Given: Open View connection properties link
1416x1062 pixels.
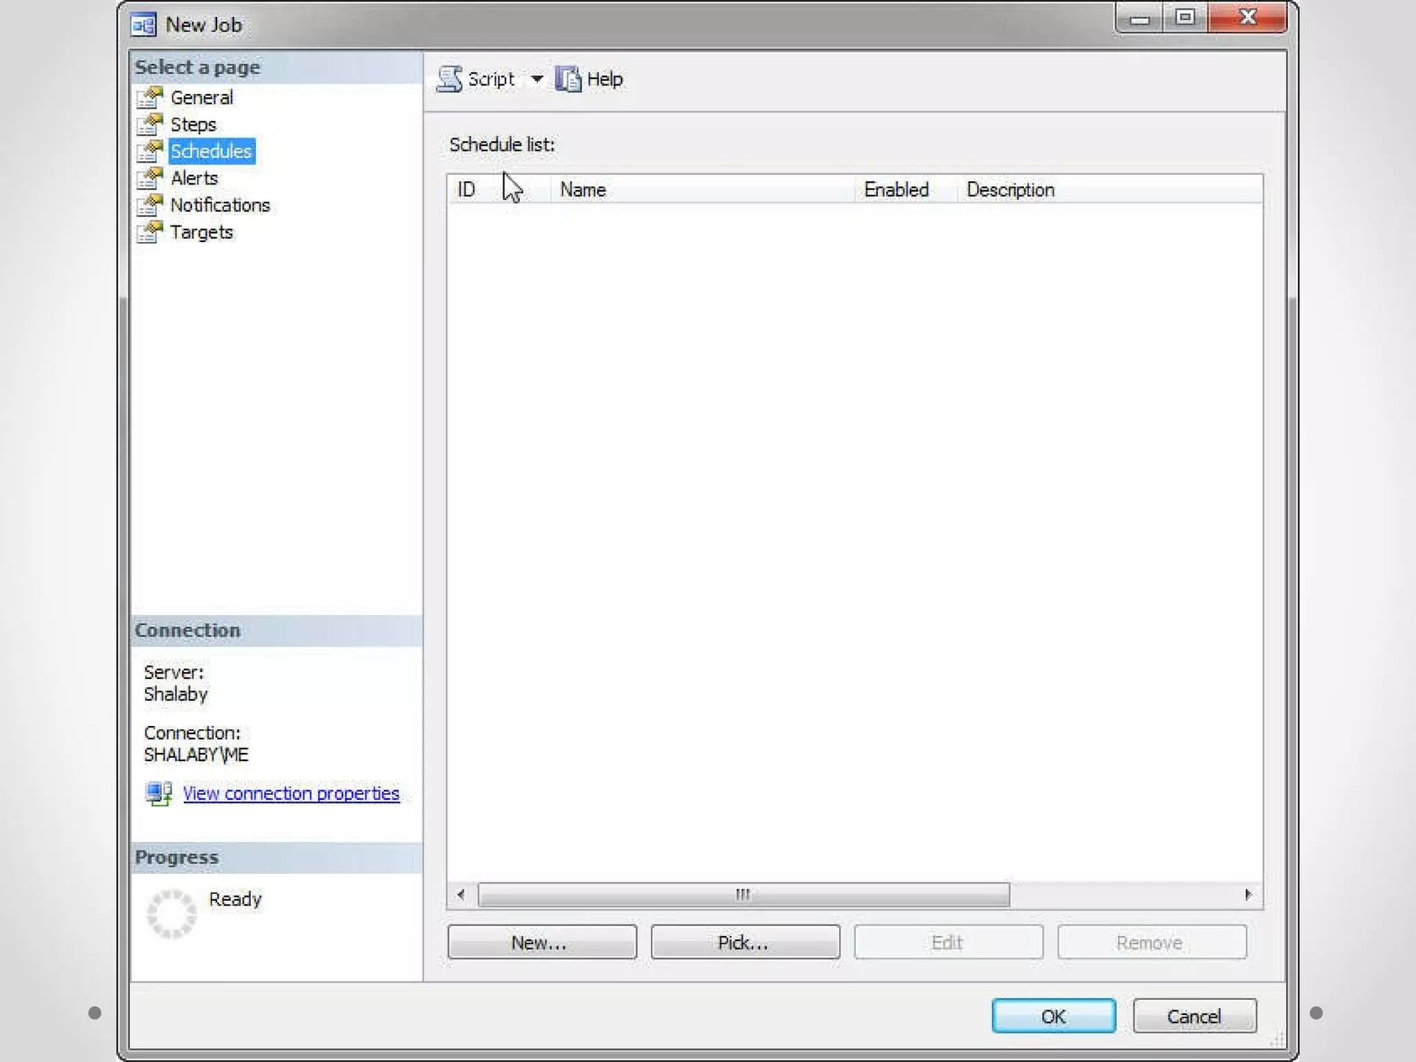Looking at the screenshot, I should [x=291, y=793].
